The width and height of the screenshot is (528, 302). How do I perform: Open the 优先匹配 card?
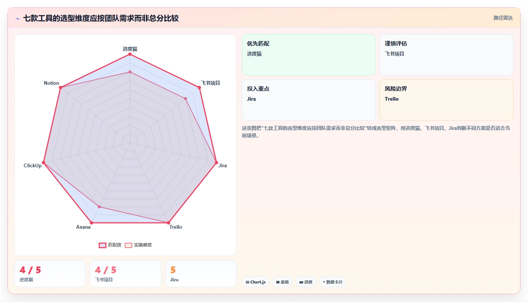pyautogui.click(x=309, y=55)
